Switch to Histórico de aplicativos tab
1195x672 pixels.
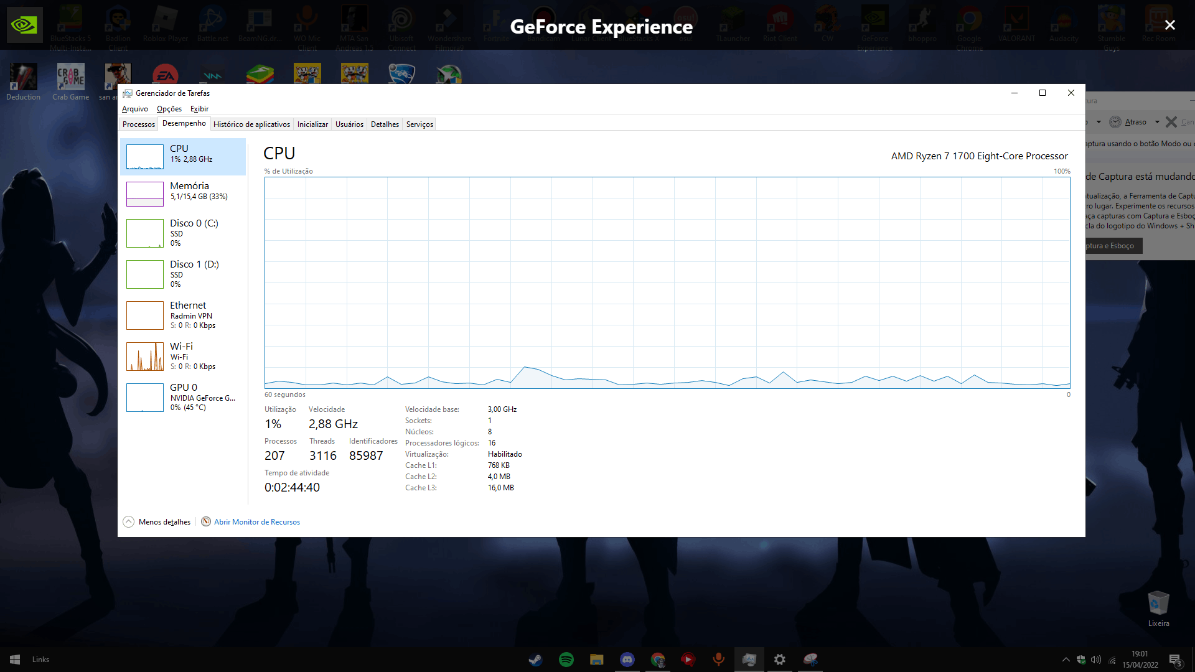[x=251, y=124]
